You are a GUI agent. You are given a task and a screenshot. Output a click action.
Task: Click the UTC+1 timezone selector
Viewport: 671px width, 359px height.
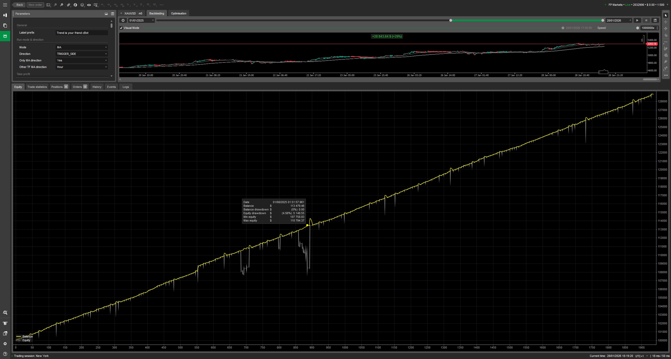pyautogui.click(x=639, y=356)
